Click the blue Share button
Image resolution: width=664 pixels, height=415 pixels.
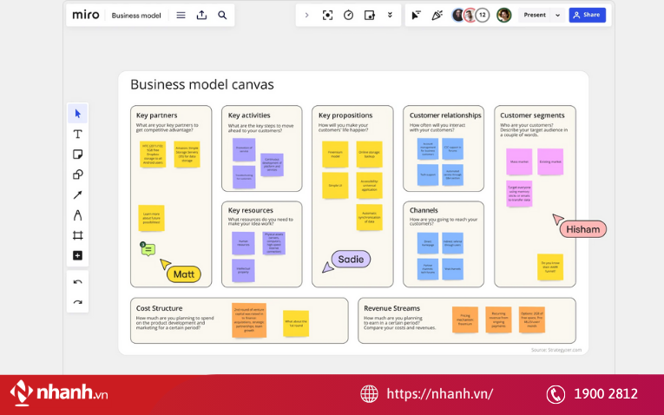coord(587,15)
